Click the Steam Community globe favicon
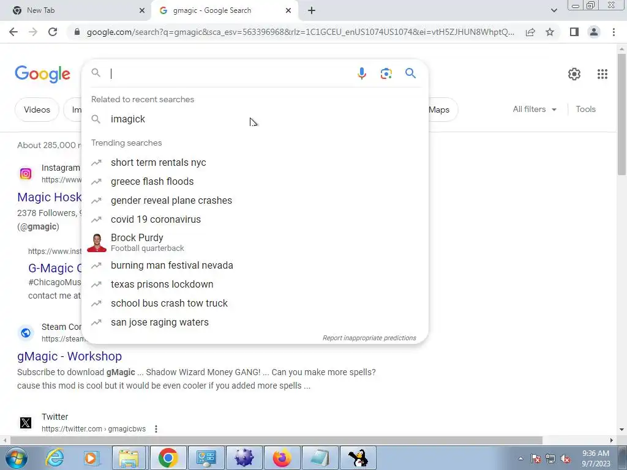The image size is (627, 470). pyautogui.click(x=26, y=332)
